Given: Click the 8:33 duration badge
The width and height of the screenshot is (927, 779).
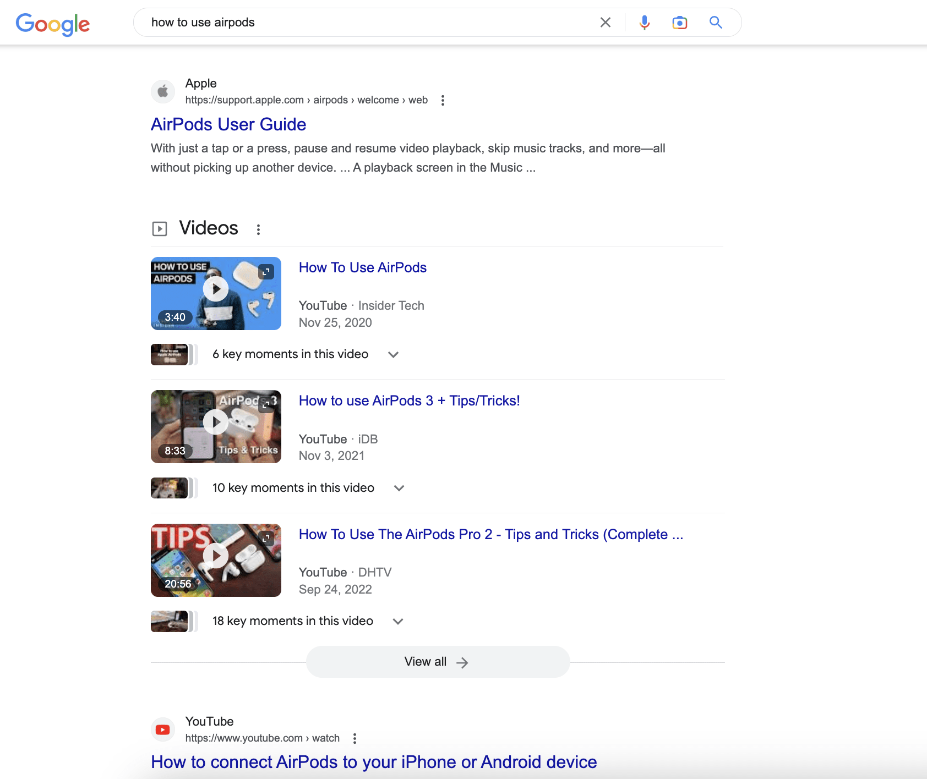Looking at the screenshot, I should tap(175, 451).
